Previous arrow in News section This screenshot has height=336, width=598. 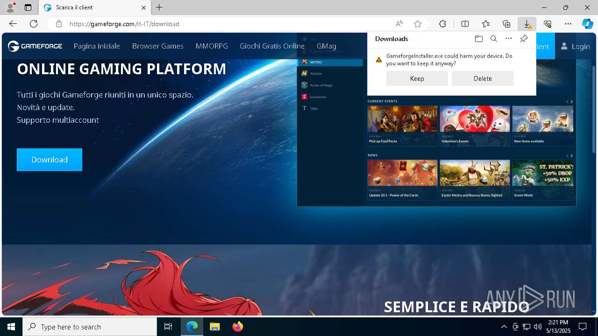point(567,156)
